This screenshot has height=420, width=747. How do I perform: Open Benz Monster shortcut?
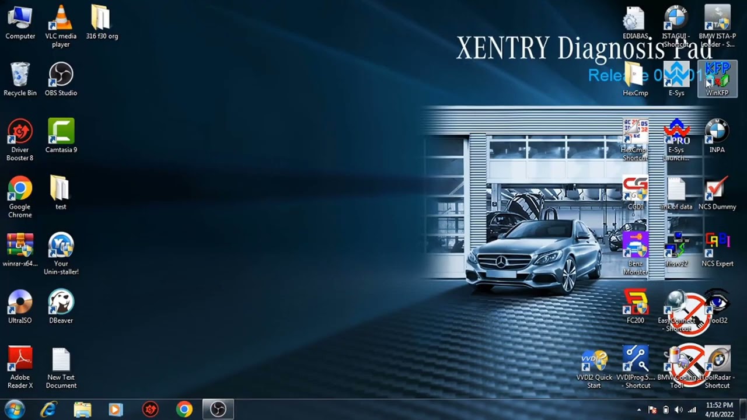coord(635,254)
